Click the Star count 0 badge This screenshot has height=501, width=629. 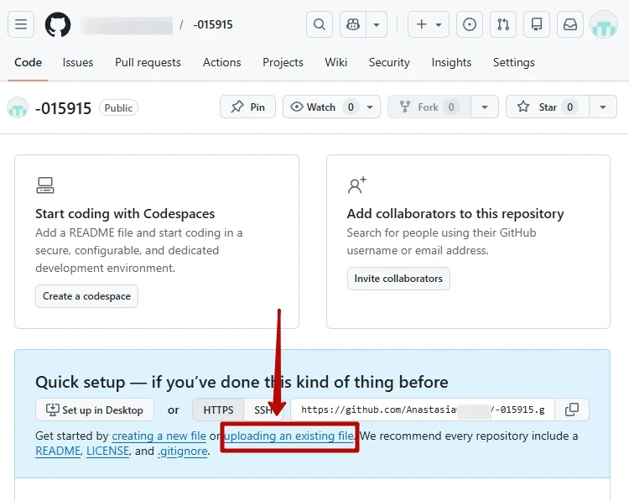tap(569, 107)
